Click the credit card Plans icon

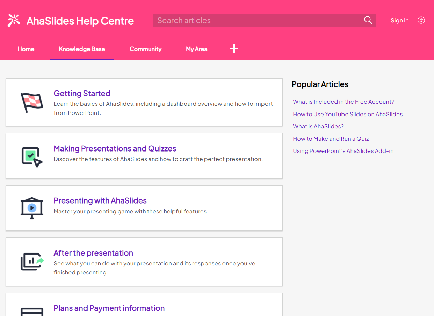(32, 311)
